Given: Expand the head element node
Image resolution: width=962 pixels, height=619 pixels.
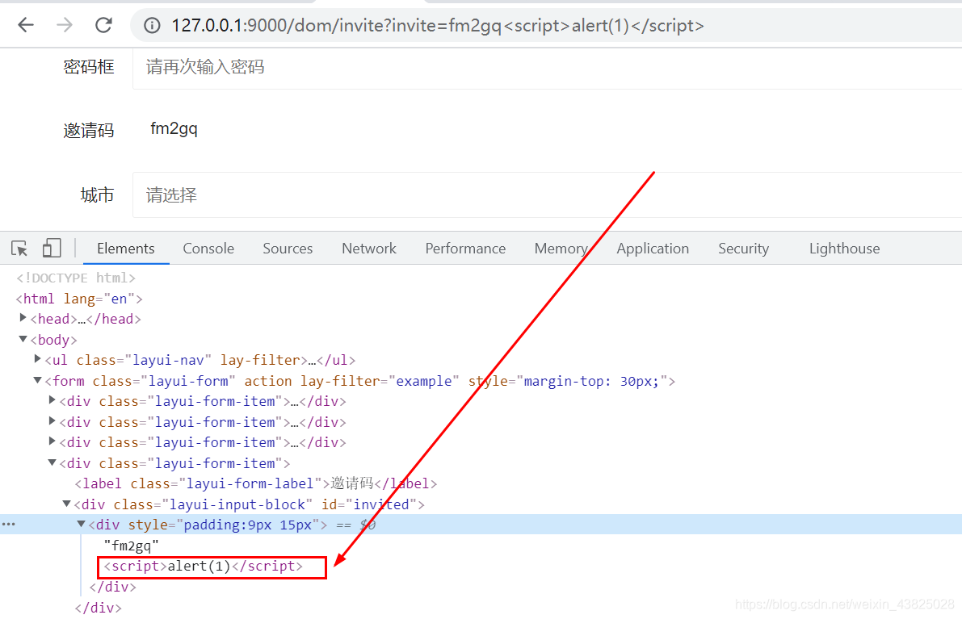Looking at the screenshot, I should click(x=23, y=317).
